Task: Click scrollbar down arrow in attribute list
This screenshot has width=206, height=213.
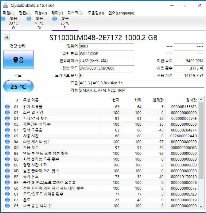Action: [201, 207]
